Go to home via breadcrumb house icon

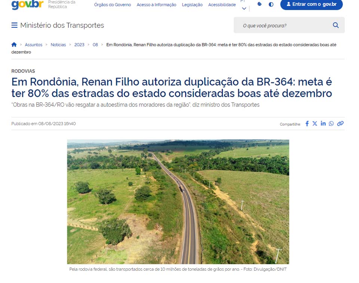(x=14, y=44)
